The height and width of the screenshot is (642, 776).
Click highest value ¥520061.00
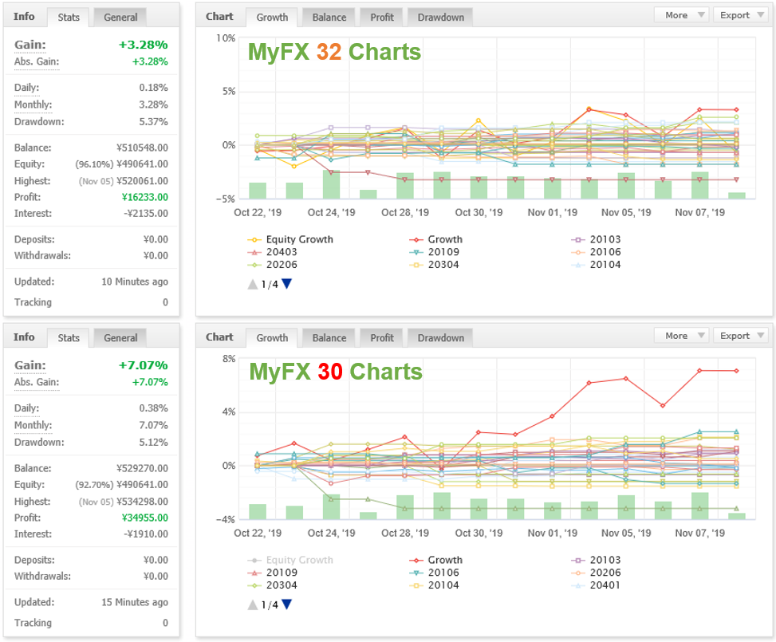pyautogui.click(x=142, y=181)
